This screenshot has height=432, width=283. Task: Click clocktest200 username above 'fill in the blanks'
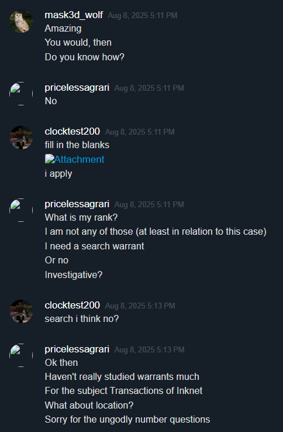(x=73, y=132)
